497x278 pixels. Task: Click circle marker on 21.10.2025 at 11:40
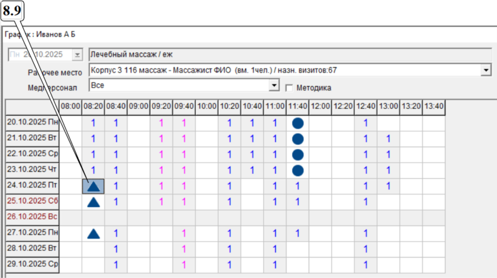pyautogui.click(x=298, y=139)
